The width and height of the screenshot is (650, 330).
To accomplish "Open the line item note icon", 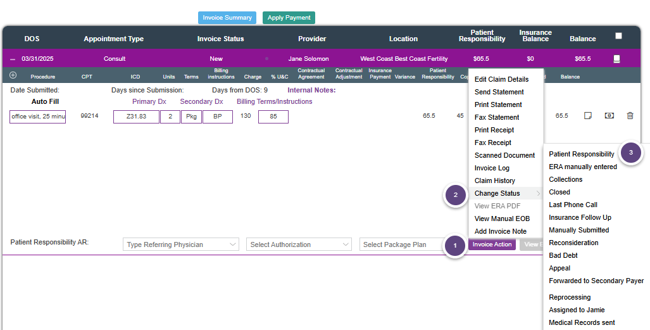I will [587, 116].
